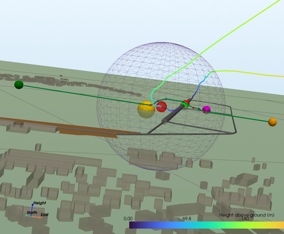This screenshot has width=284, height=234.
Task: Click the 69.8 legend value
Action: (186, 219)
